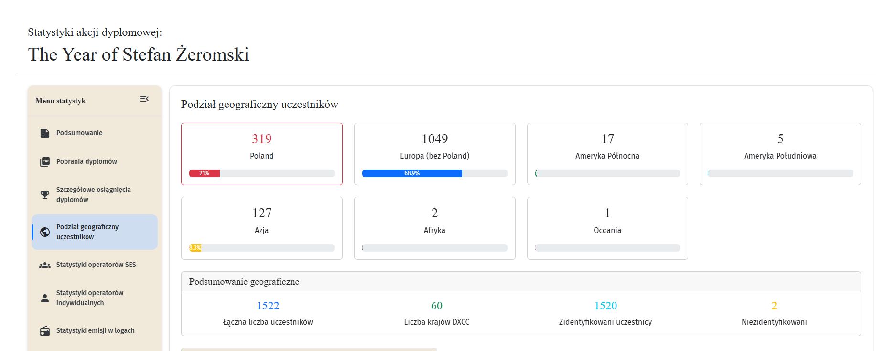Image resolution: width=876 pixels, height=351 pixels.
Task: Go to Szczegółowe osiągnięcia dyplomów
Action: pos(93,194)
